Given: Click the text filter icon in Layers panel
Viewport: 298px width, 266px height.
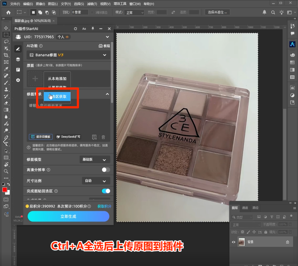Looking at the screenshot, I should pos(272,217).
